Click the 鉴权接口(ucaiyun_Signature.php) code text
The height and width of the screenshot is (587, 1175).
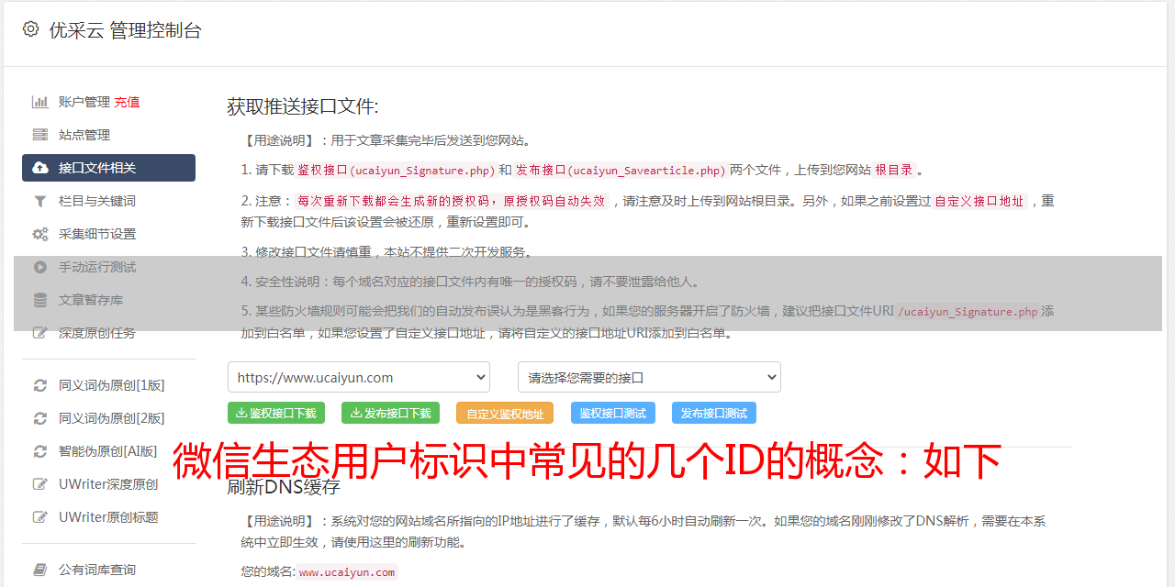point(396,171)
